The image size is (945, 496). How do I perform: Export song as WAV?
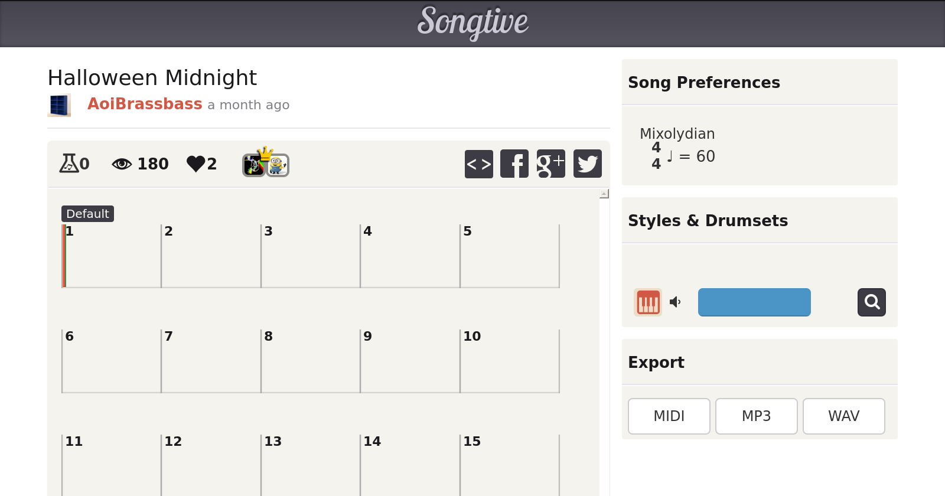[843, 416]
